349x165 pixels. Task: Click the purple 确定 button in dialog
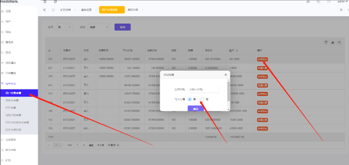[x=196, y=108]
